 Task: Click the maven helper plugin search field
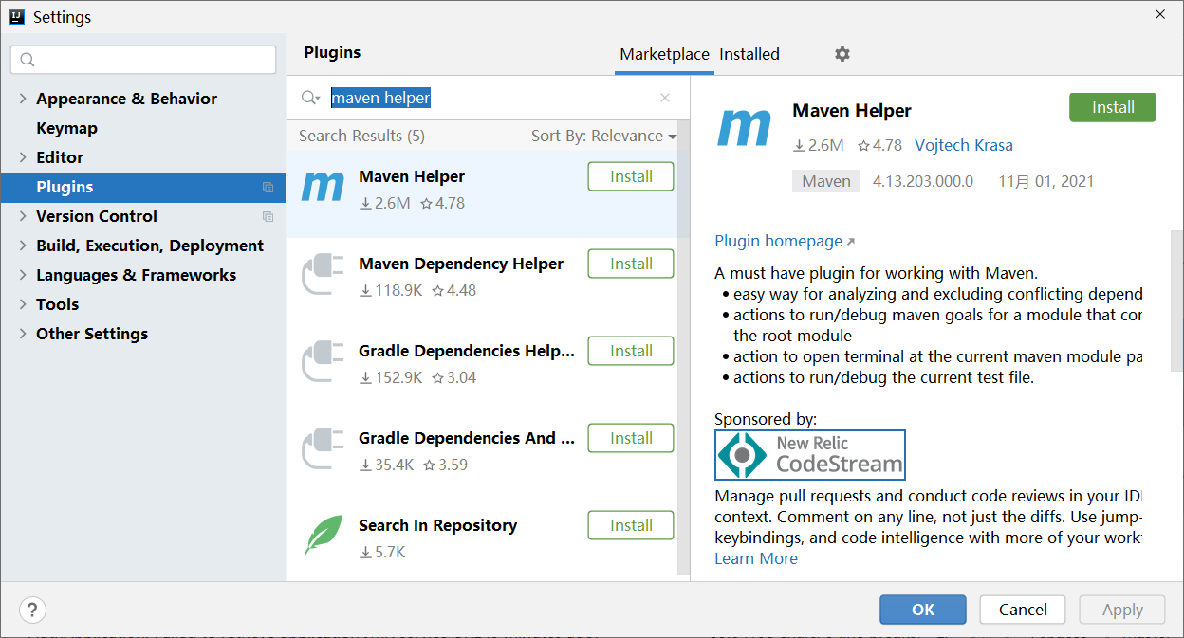click(x=489, y=98)
